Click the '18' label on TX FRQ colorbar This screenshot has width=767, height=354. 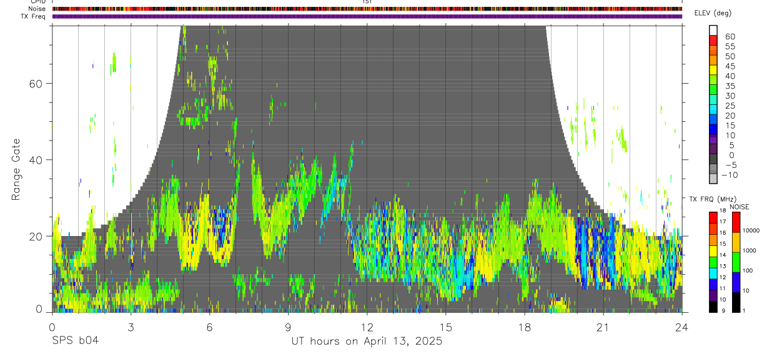(723, 210)
